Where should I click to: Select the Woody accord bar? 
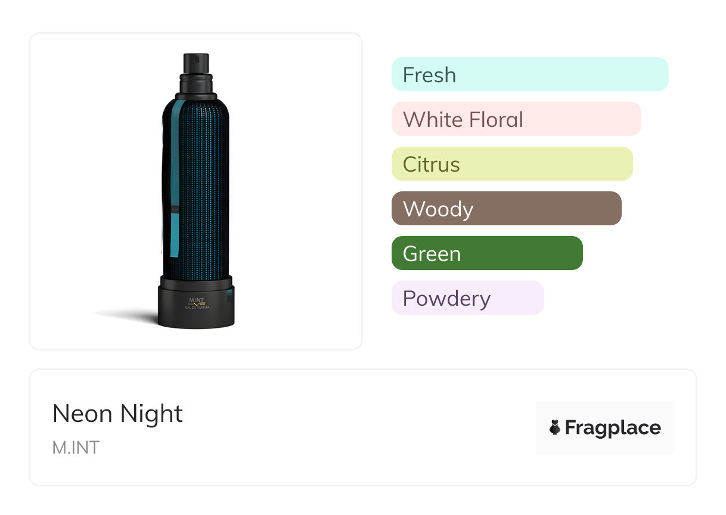[x=507, y=209]
